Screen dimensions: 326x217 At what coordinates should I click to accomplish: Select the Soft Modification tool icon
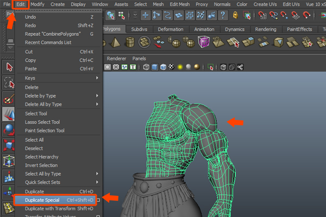(x=9, y=176)
